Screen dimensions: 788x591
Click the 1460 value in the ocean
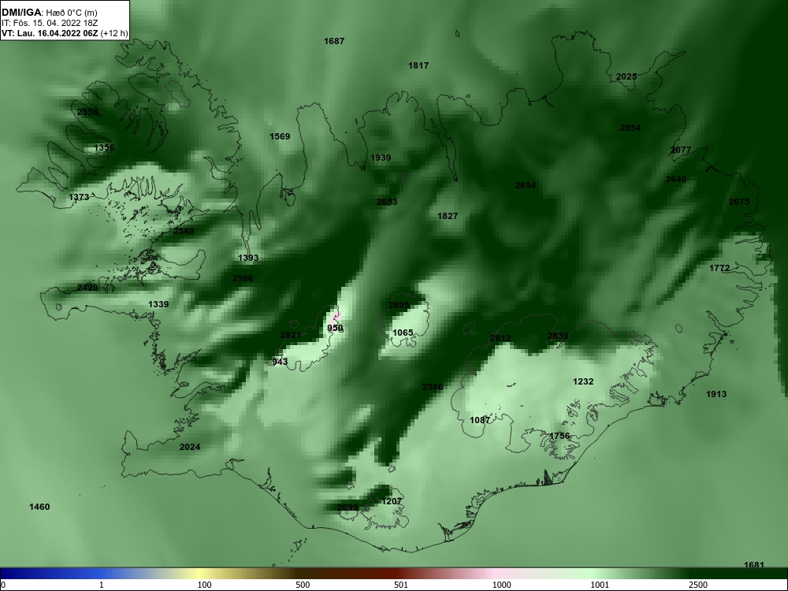point(39,507)
